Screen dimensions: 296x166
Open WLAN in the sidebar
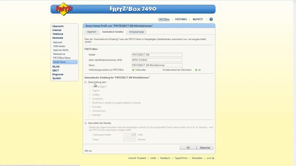[56, 66]
